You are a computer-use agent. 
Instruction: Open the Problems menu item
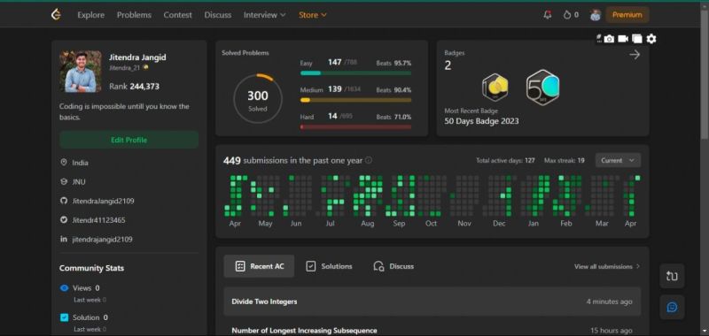click(135, 15)
